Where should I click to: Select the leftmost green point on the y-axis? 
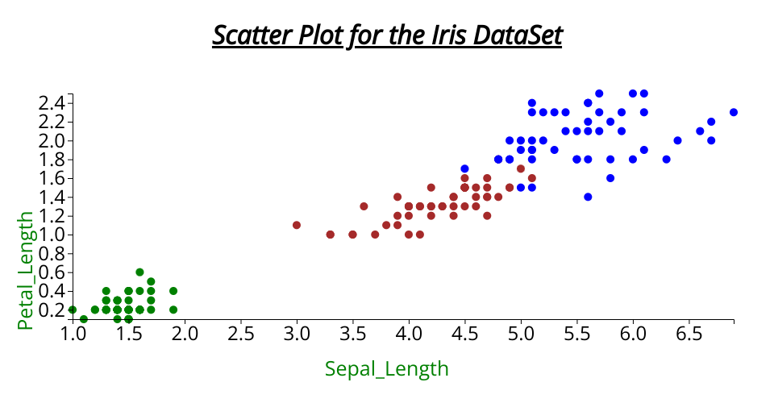tap(73, 310)
